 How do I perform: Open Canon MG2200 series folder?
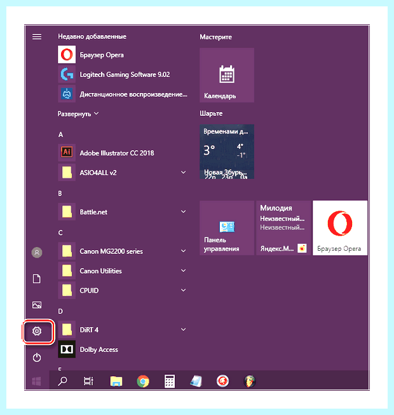(x=123, y=251)
